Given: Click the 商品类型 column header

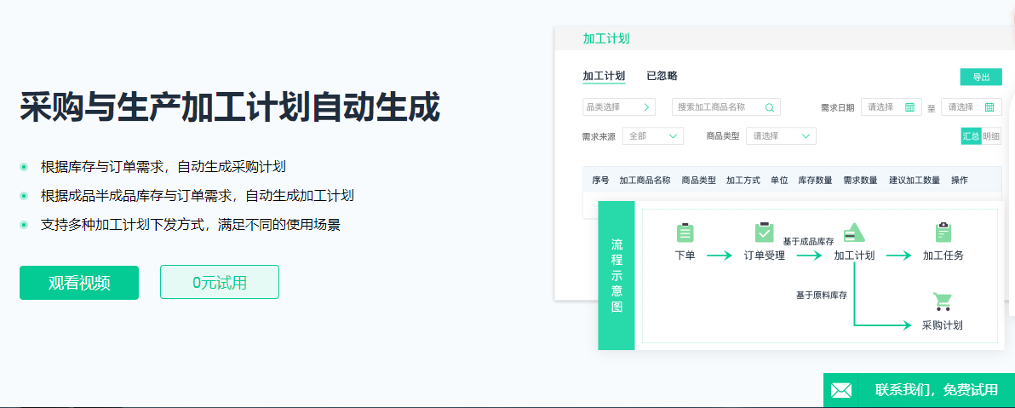Looking at the screenshot, I should click(698, 180).
